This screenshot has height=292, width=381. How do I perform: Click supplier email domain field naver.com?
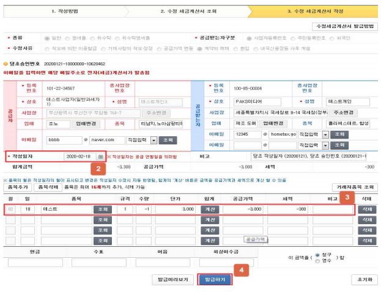(x=107, y=140)
